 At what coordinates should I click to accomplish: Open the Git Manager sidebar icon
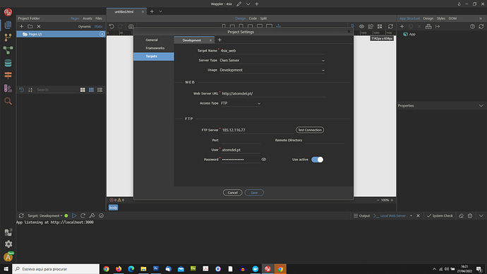[8, 37]
